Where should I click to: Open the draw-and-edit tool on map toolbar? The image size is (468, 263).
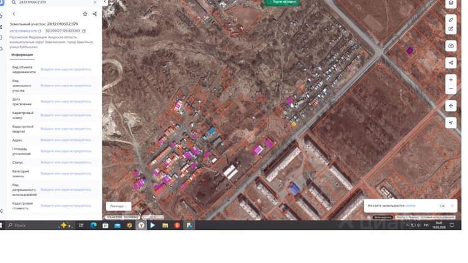(x=451, y=29)
